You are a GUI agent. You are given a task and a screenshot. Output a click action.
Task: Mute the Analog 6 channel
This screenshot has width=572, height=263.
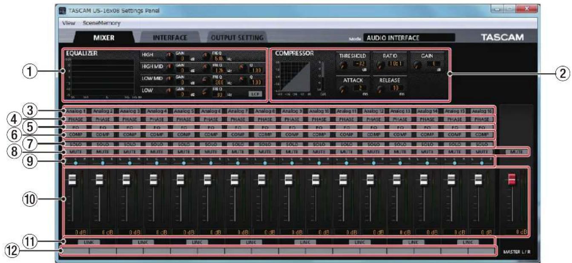[210, 151]
